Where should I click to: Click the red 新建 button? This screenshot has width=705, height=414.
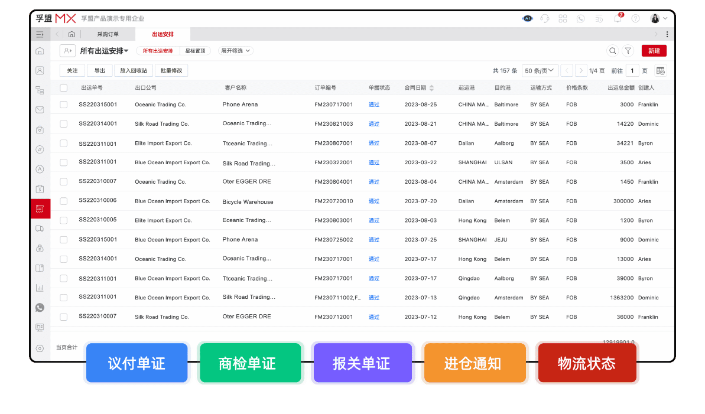pos(654,51)
